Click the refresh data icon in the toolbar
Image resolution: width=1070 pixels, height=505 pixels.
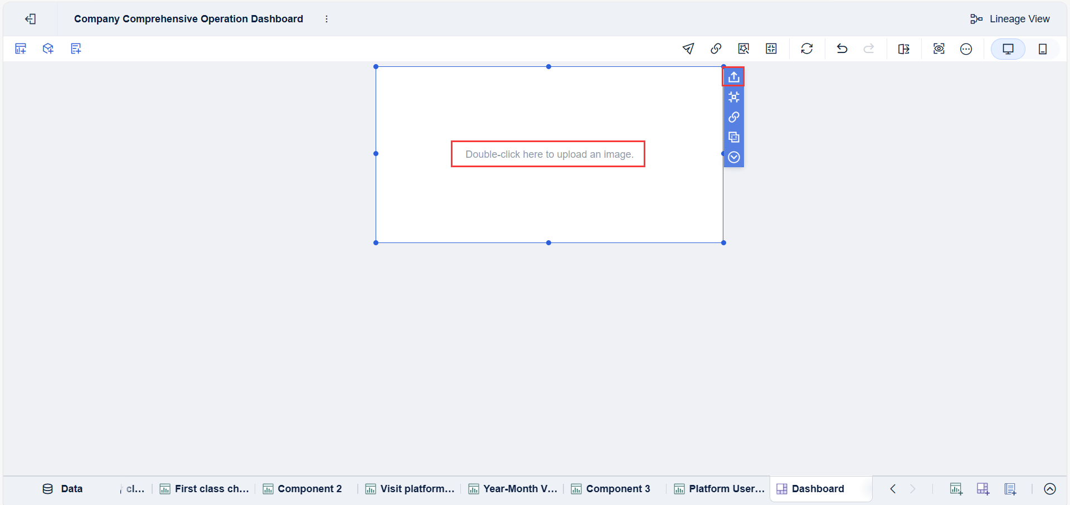[807, 48]
